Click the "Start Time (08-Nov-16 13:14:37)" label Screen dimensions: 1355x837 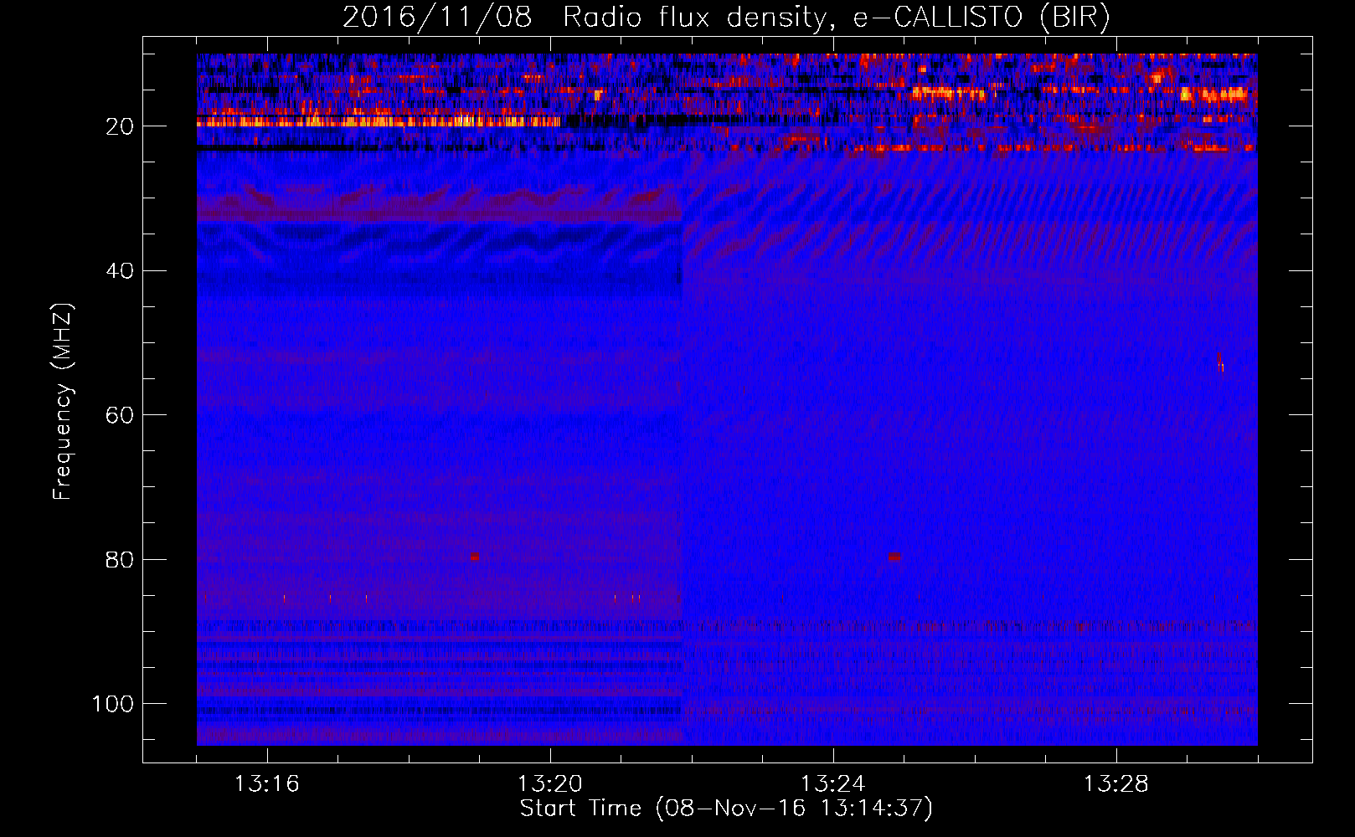click(726, 809)
